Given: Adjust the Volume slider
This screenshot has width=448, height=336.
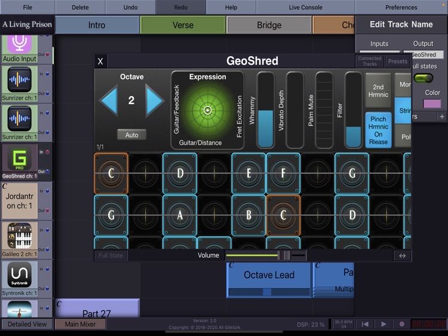Looking at the screenshot, I should click(266, 255).
